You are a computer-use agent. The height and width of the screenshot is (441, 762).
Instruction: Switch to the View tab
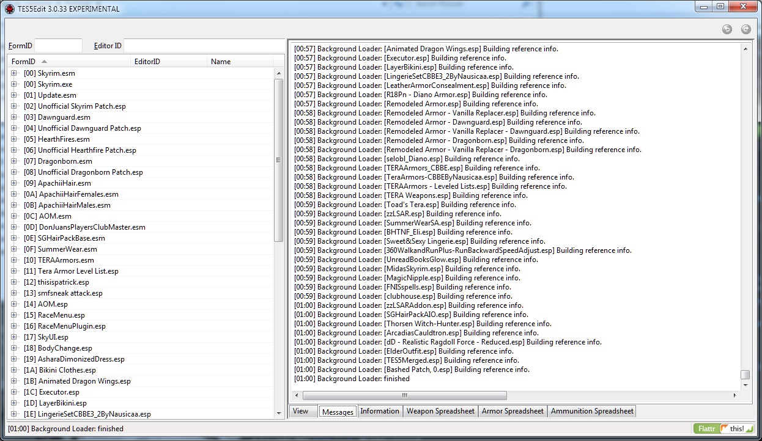(300, 411)
